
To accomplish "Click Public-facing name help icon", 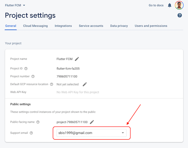I will pos(38,122).
